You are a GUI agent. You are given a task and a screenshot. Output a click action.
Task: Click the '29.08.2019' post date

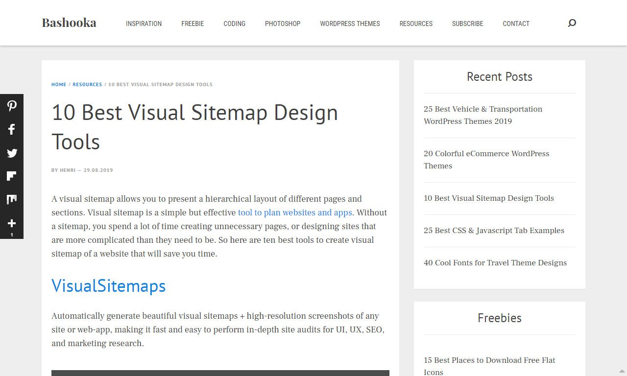pos(98,170)
